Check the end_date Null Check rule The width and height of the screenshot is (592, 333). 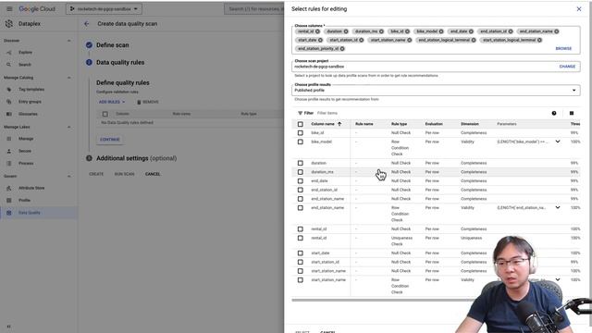(x=300, y=181)
